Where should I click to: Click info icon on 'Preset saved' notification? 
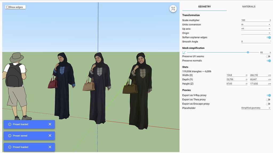pos(10,136)
